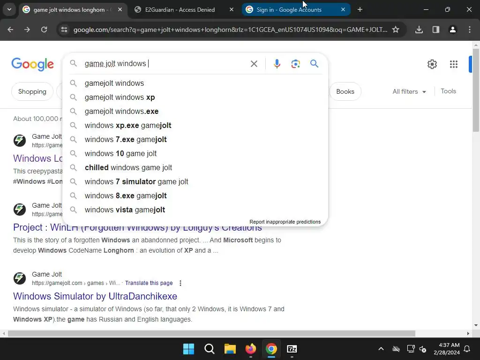Click the address bar URL
480x360 pixels.
[230, 30]
